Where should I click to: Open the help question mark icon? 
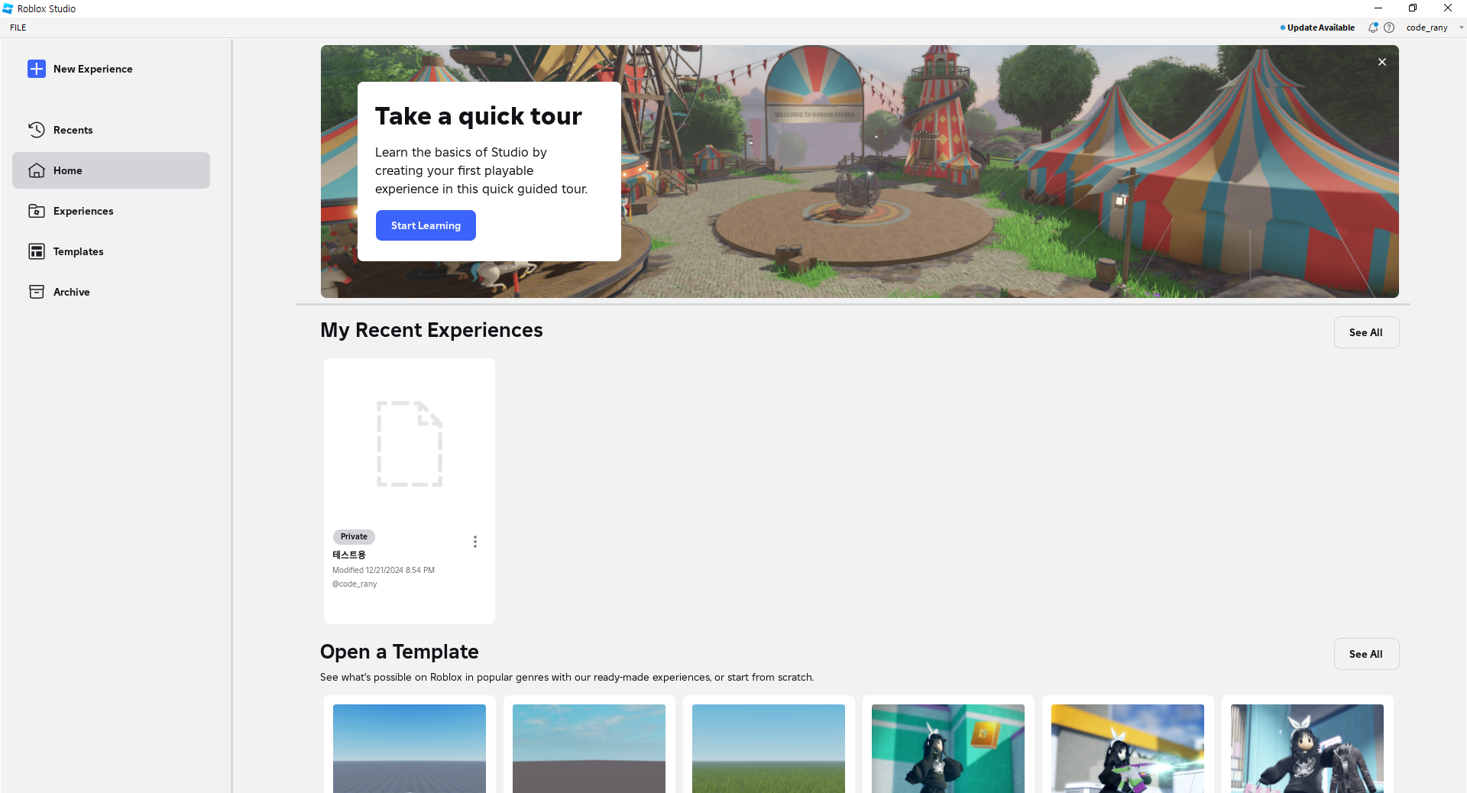point(1389,28)
